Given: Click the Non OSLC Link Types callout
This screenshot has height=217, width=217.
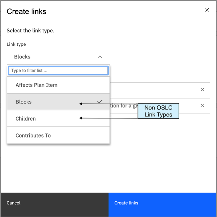Looking at the screenshot, I should click(158, 111).
